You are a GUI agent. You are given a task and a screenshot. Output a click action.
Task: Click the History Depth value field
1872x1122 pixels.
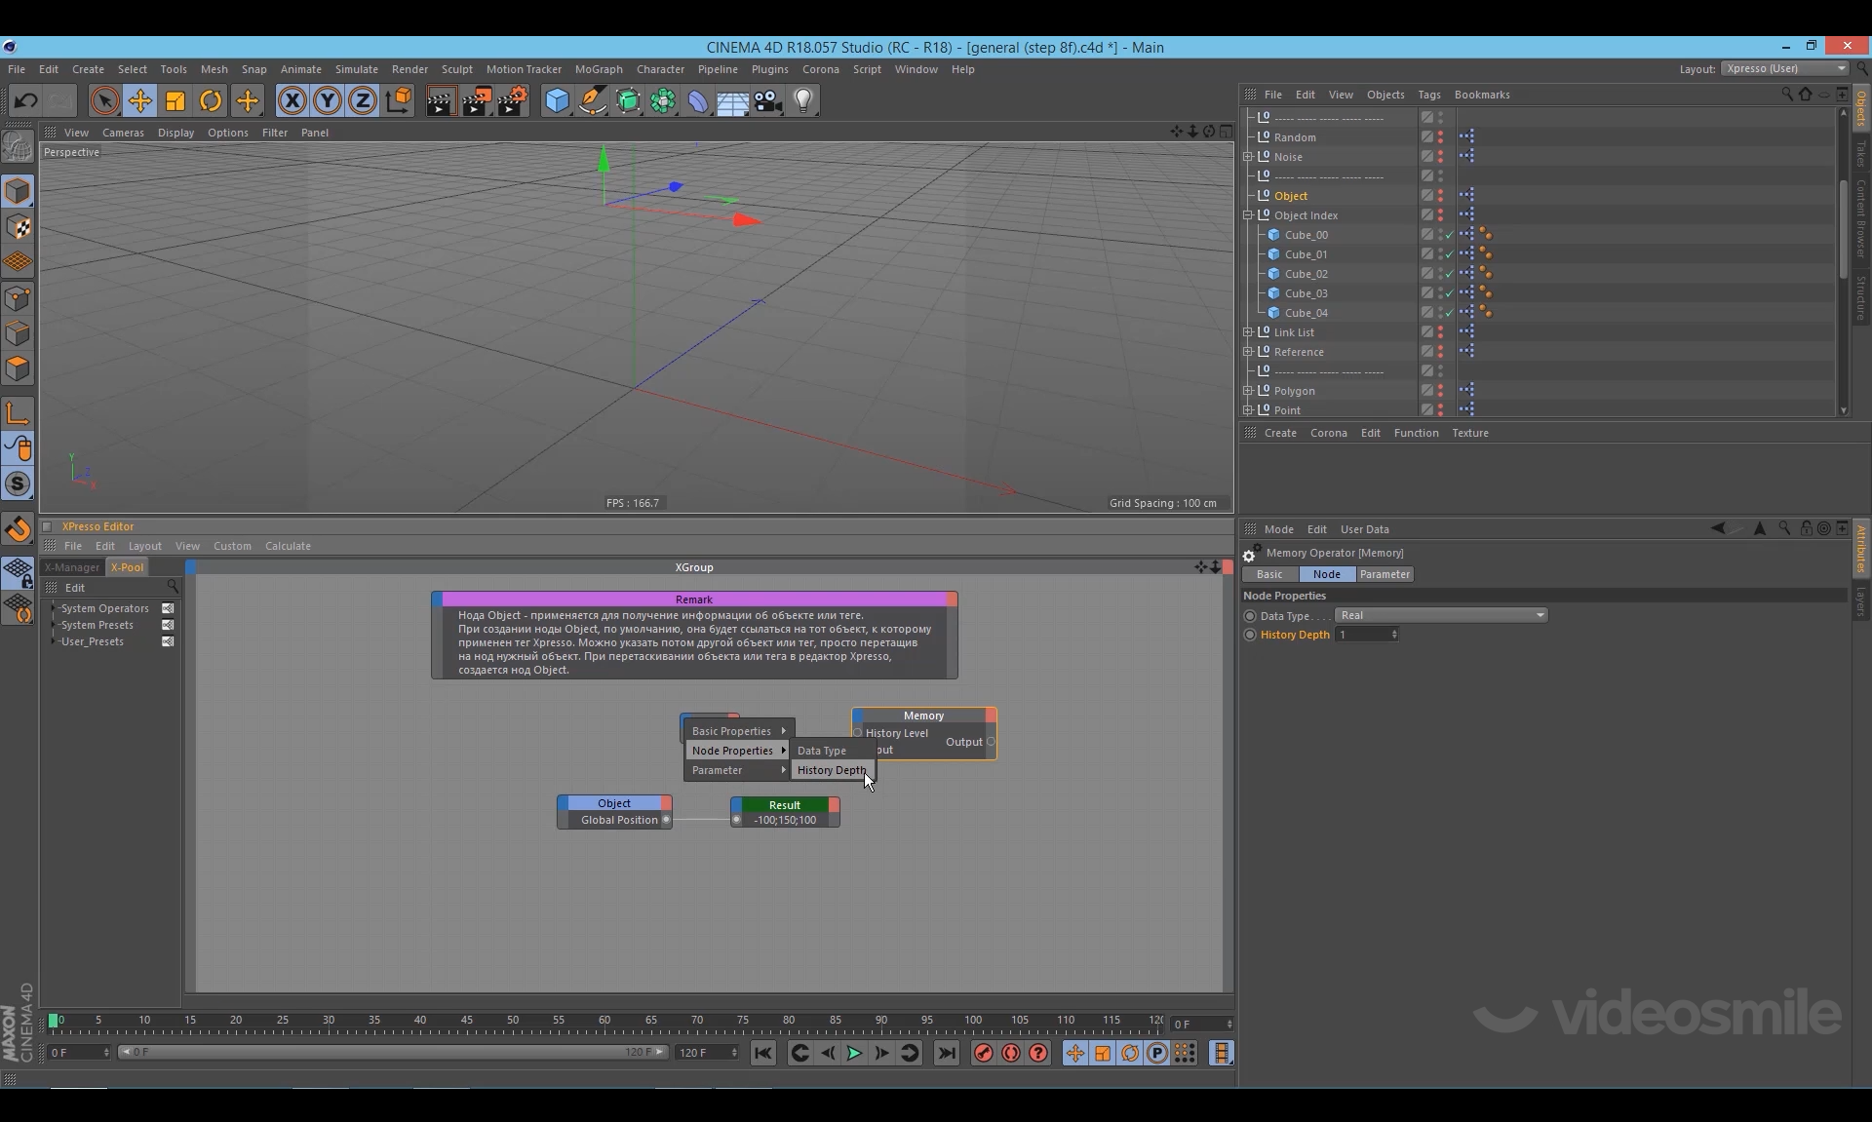tap(1362, 635)
